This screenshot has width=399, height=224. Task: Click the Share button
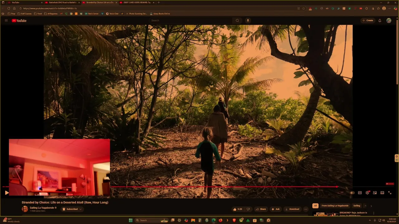261,209
